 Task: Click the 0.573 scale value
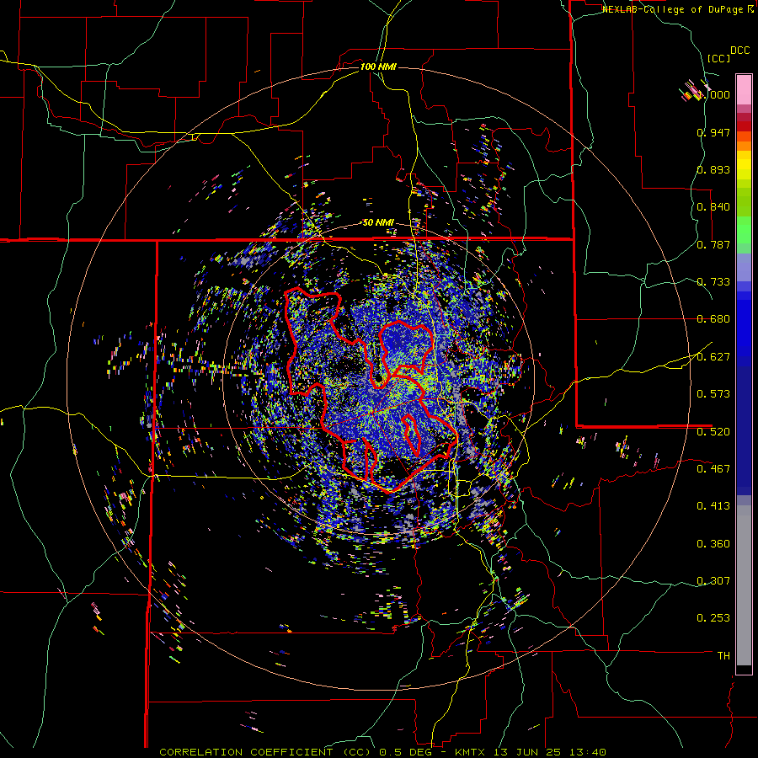coord(713,394)
